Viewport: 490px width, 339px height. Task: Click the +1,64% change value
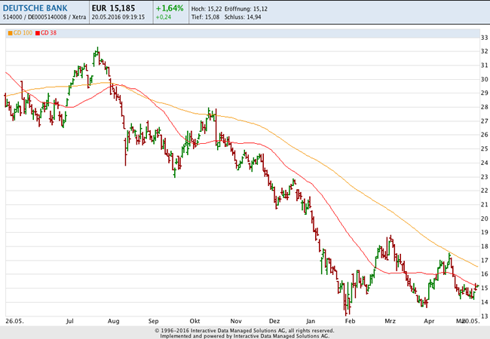(170, 8)
